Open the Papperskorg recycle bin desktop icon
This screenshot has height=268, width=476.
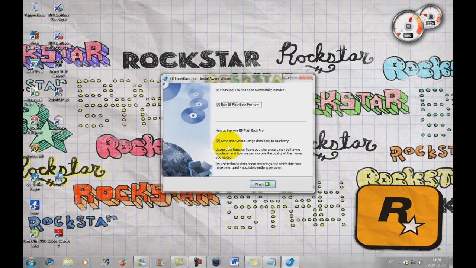[x=35, y=10]
